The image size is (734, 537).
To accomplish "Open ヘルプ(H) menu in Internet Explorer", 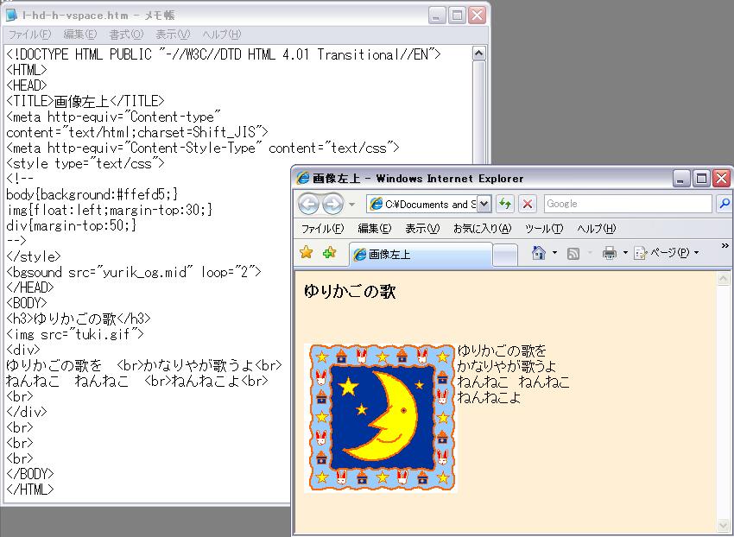I will (596, 229).
